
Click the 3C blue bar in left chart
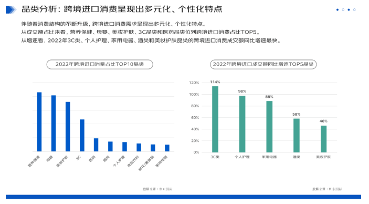[x=82, y=135]
